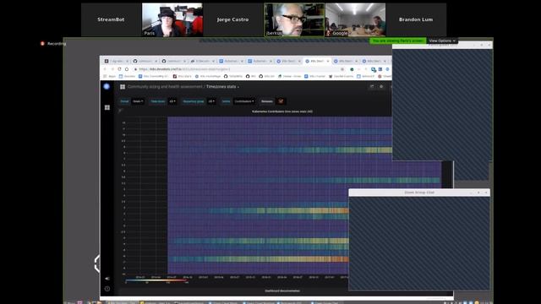Screen dimensions: 541x304
Task: Click the orange annotations icon next to Releases
Action: coord(281,101)
